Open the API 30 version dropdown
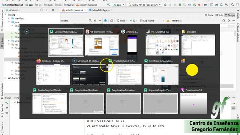Image resolution: width=240 pixels, height=135 pixels. pos(133,21)
